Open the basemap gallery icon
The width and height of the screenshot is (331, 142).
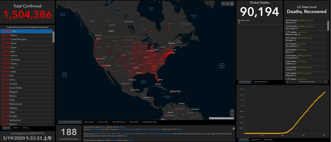coord(232,4)
